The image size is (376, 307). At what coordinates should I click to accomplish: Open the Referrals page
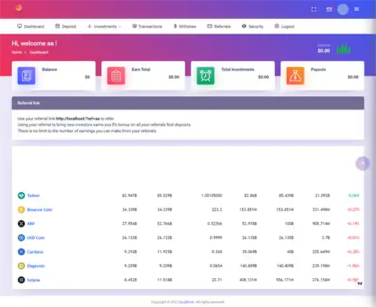219,27
